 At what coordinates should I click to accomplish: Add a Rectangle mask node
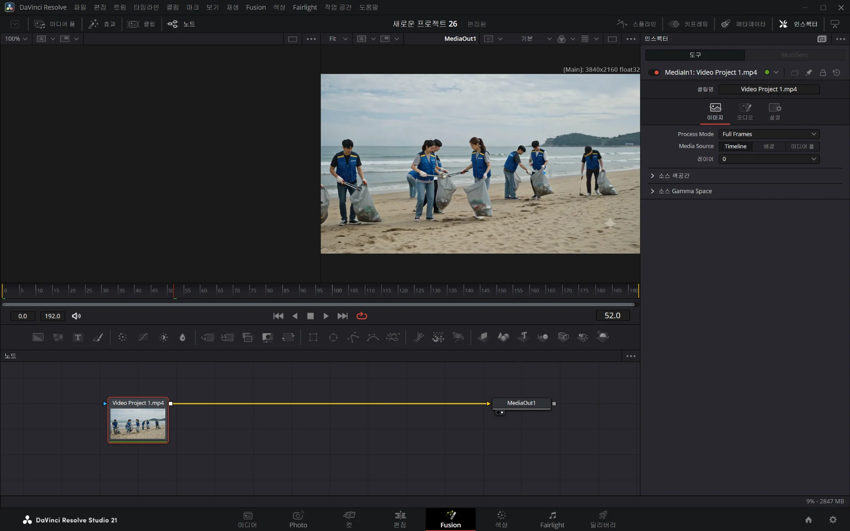tap(313, 337)
